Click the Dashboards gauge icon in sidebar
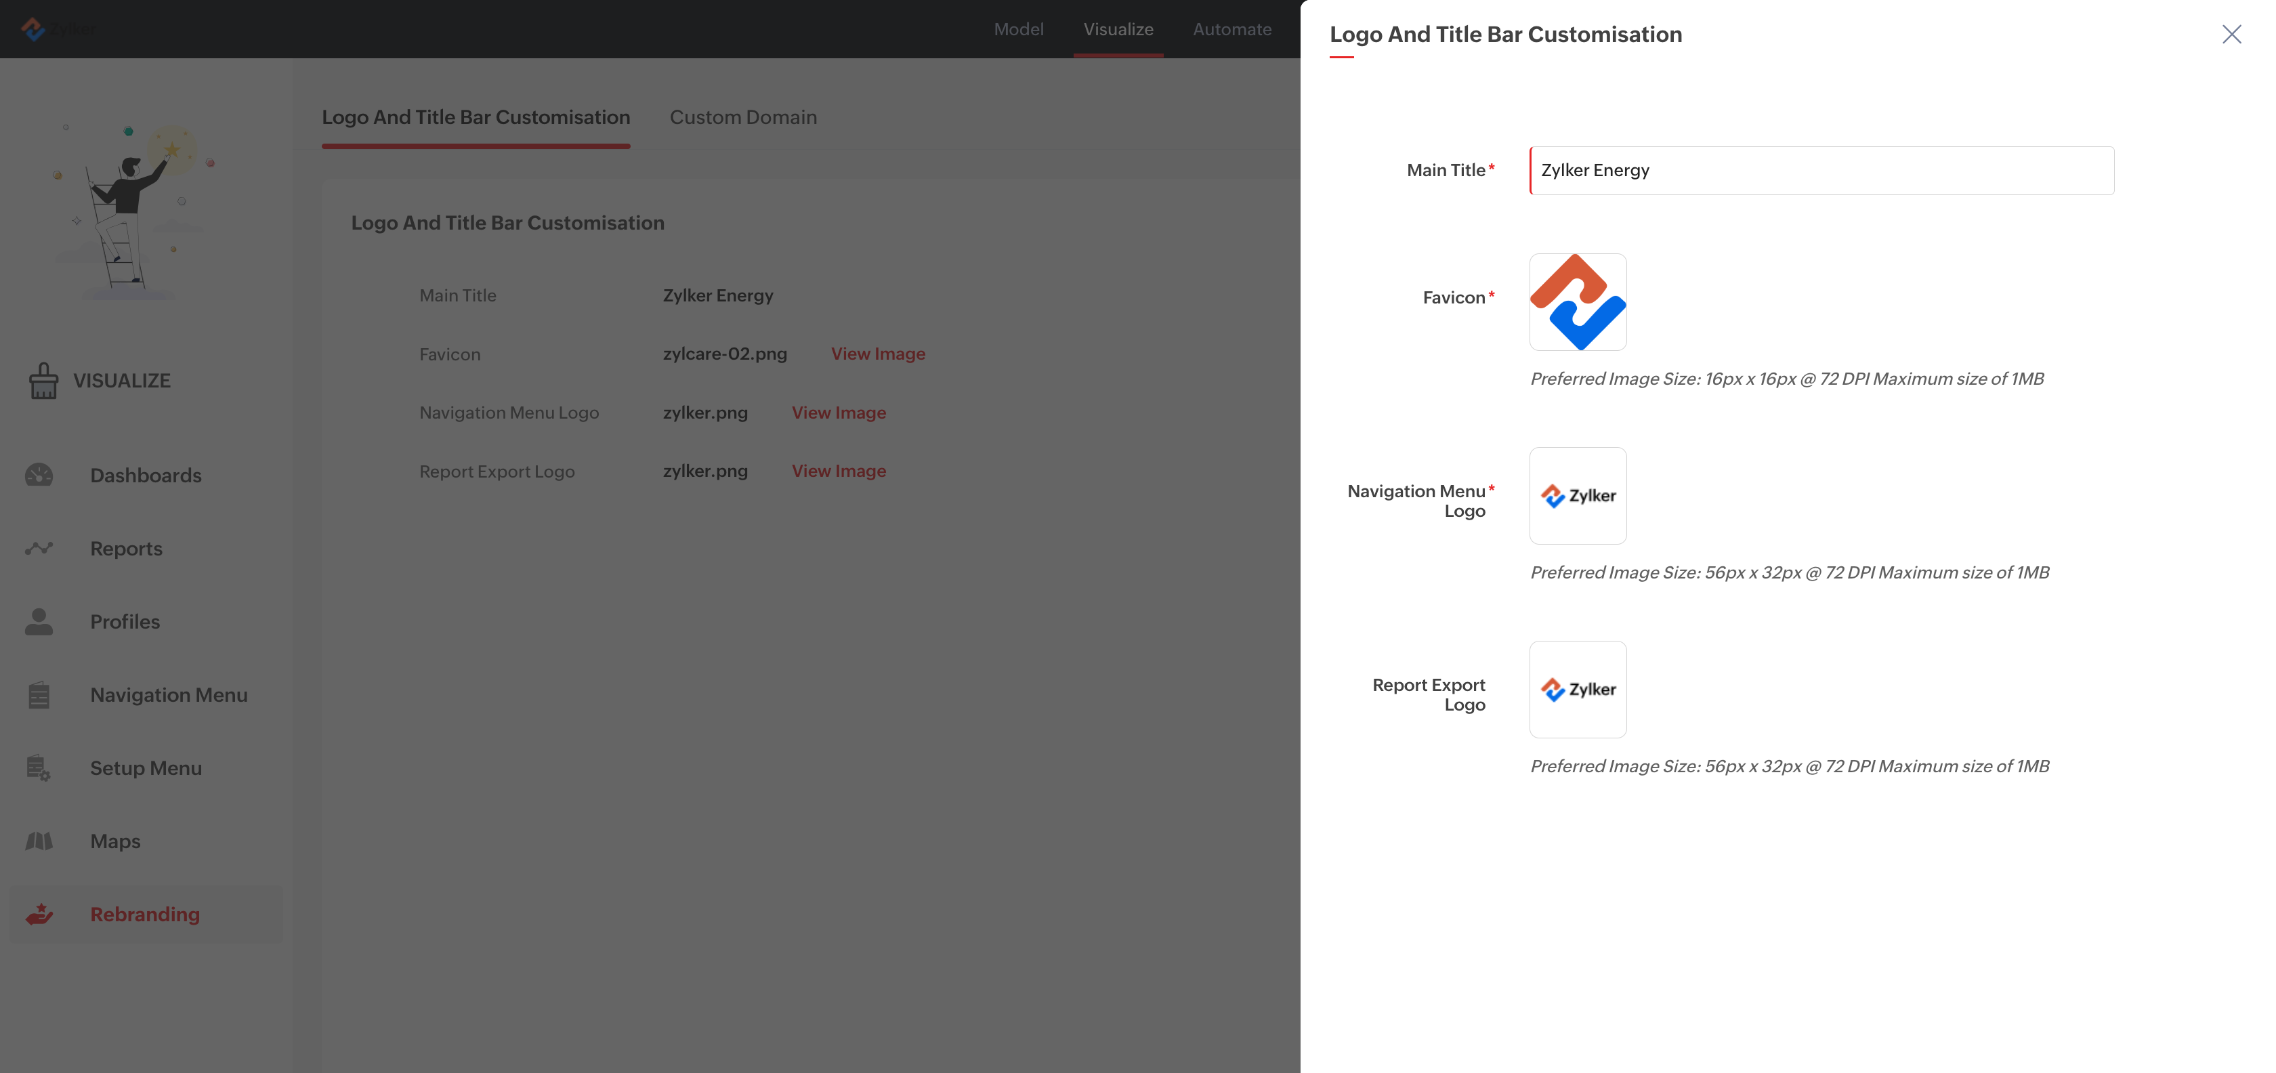 39,476
